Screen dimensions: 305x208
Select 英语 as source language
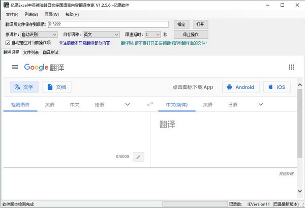click(x=50, y=105)
